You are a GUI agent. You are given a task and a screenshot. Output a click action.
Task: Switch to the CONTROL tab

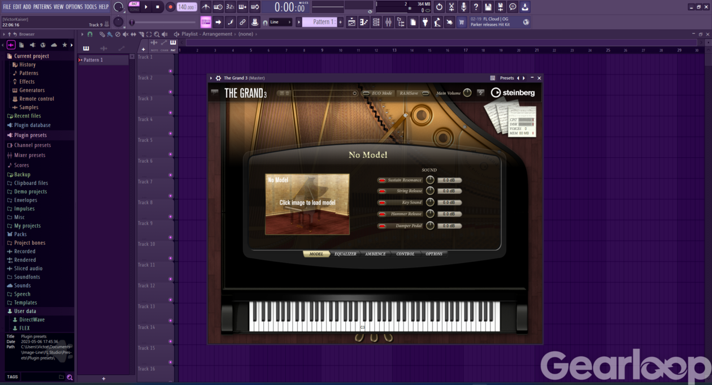tap(405, 254)
